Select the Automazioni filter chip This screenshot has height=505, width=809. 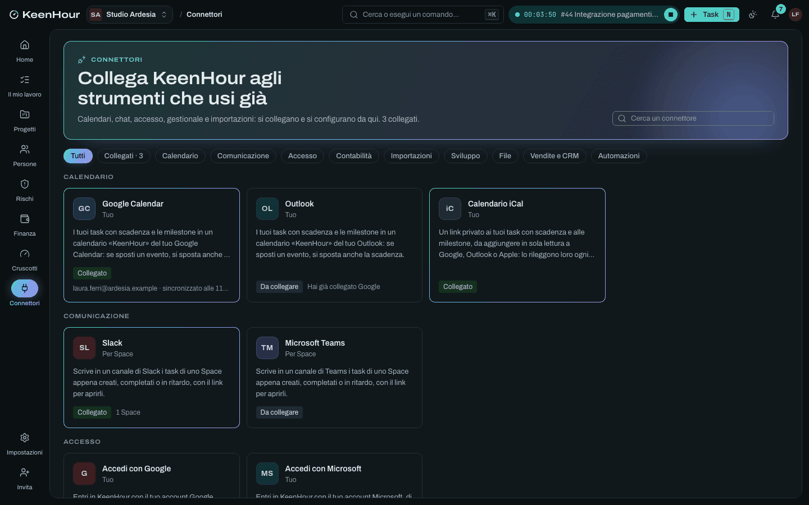pos(619,156)
